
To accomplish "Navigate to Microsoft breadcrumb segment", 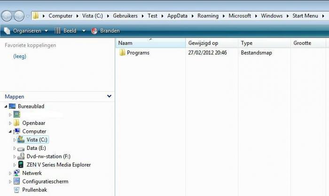I will pyautogui.click(x=240, y=16).
